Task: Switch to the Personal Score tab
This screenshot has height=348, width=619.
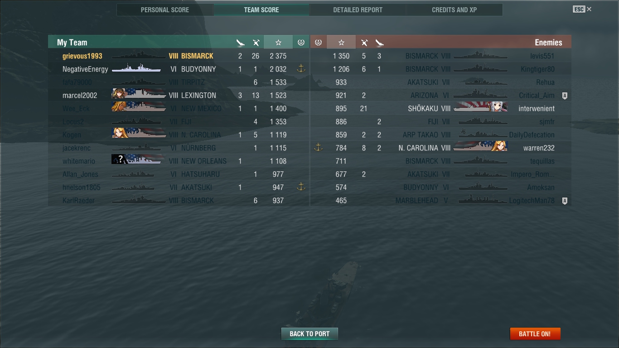Action: 165,10
